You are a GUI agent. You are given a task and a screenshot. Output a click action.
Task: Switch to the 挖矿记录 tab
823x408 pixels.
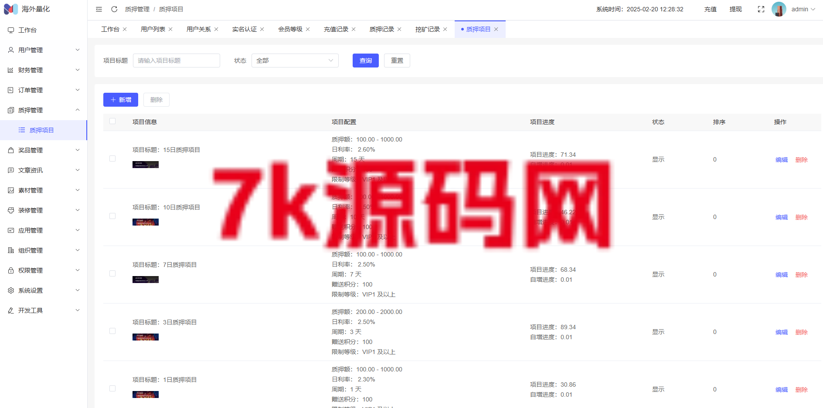(428, 29)
